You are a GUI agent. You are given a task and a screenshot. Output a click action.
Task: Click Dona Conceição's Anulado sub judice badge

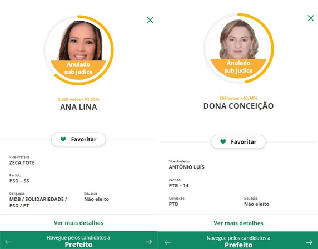[x=238, y=67]
